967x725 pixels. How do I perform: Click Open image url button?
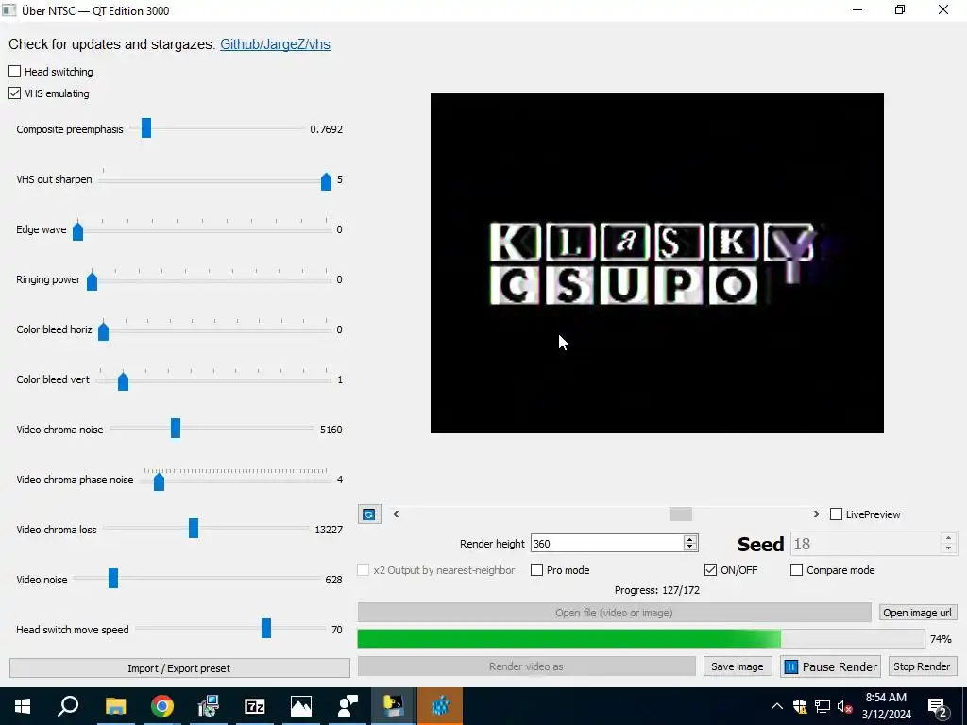pyautogui.click(x=917, y=612)
